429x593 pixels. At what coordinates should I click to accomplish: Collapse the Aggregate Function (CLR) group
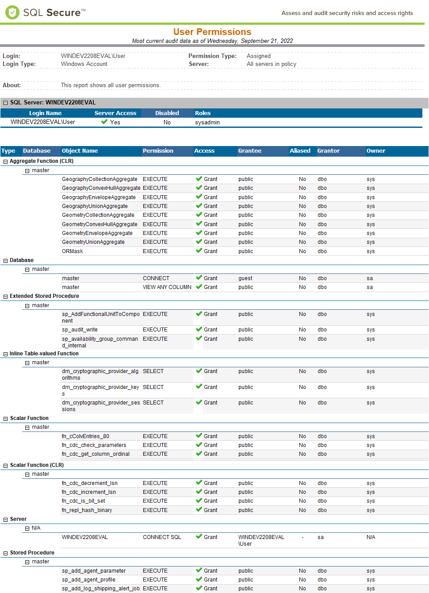click(6, 162)
